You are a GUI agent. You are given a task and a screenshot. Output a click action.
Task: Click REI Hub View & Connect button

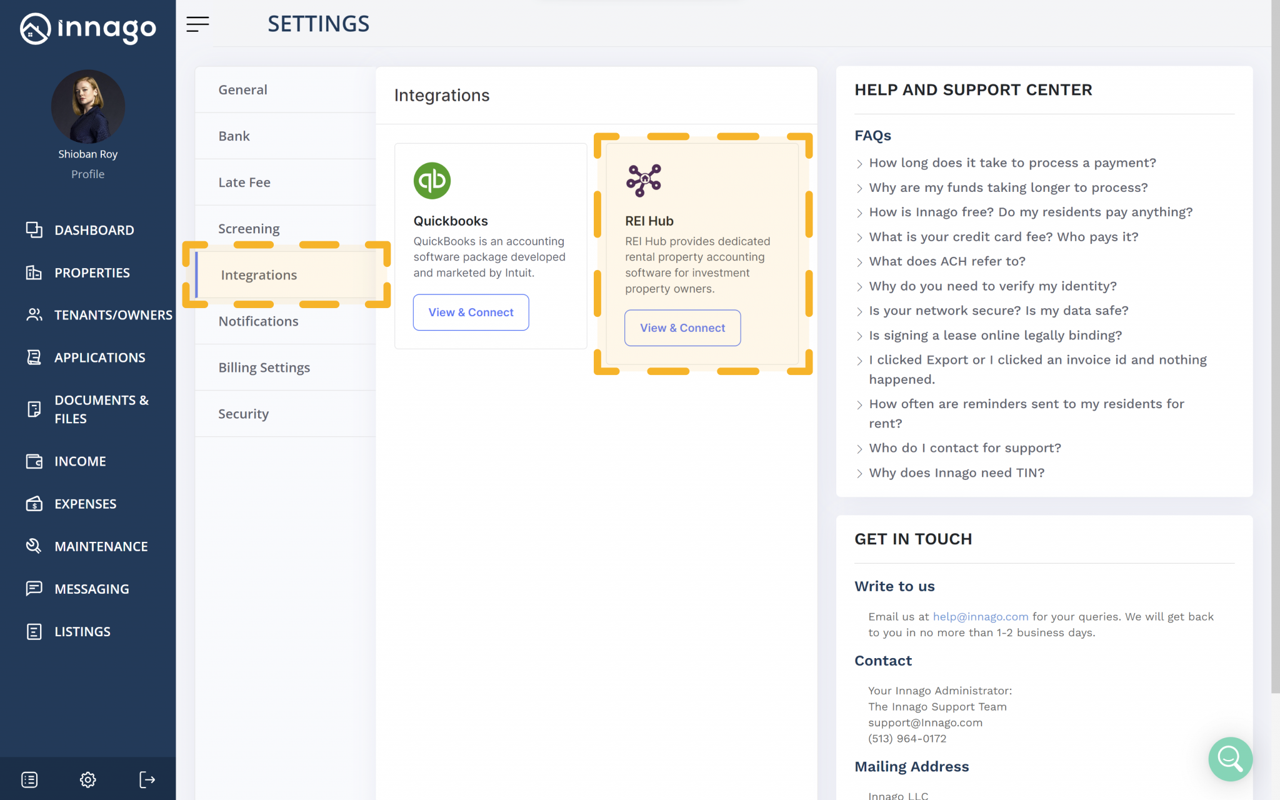pyautogui.click(x=682, y=328)
